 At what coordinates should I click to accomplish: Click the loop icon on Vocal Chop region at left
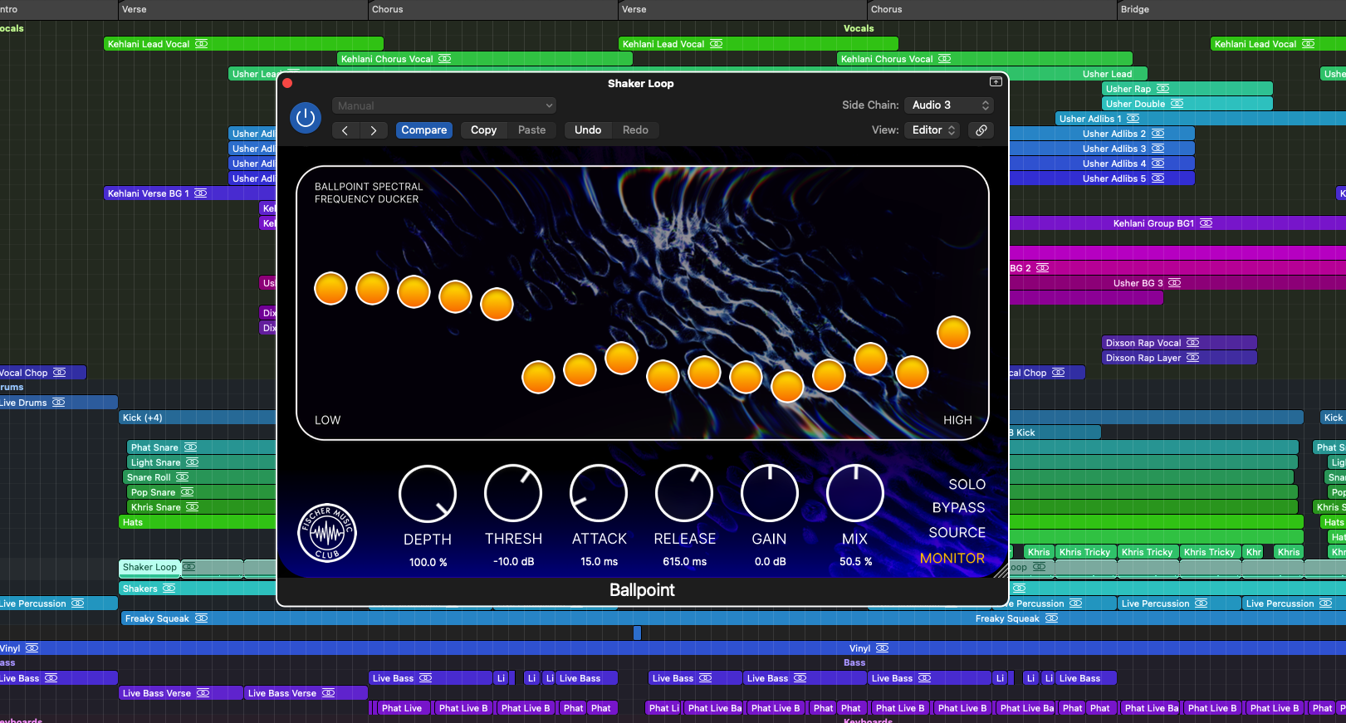(60, 373)
